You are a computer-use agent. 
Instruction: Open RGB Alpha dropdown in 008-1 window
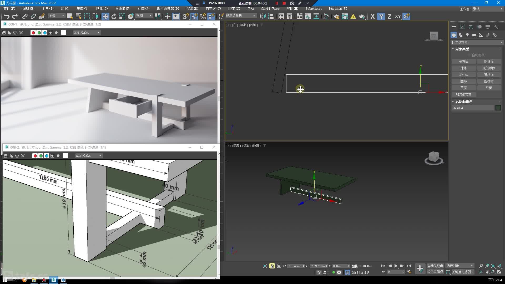[87, 33]
